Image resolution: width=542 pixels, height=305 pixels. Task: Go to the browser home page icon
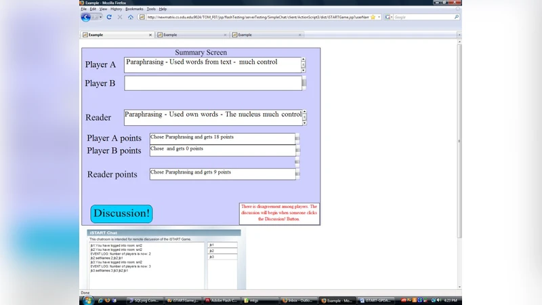coord(130,17)
